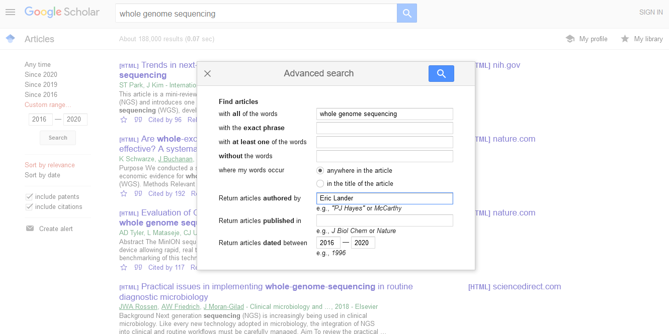The image size is (669, 334).
Task: Click the authored by field with Eric Lander
Action: click(x=385, y=198)
